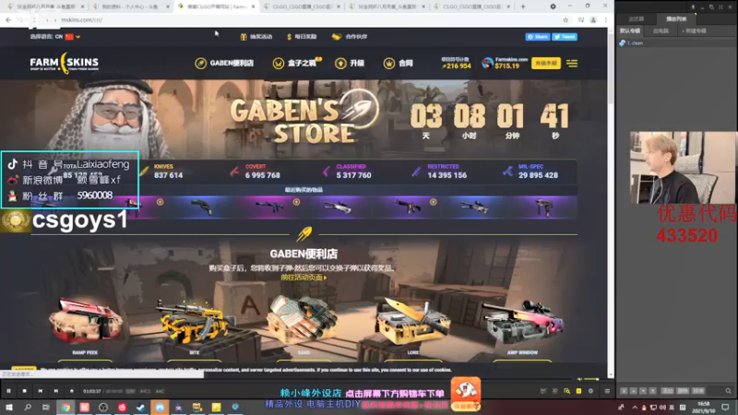Select the 默认专辑 album tab
This screenshot has height=415, width=738.
630,31
